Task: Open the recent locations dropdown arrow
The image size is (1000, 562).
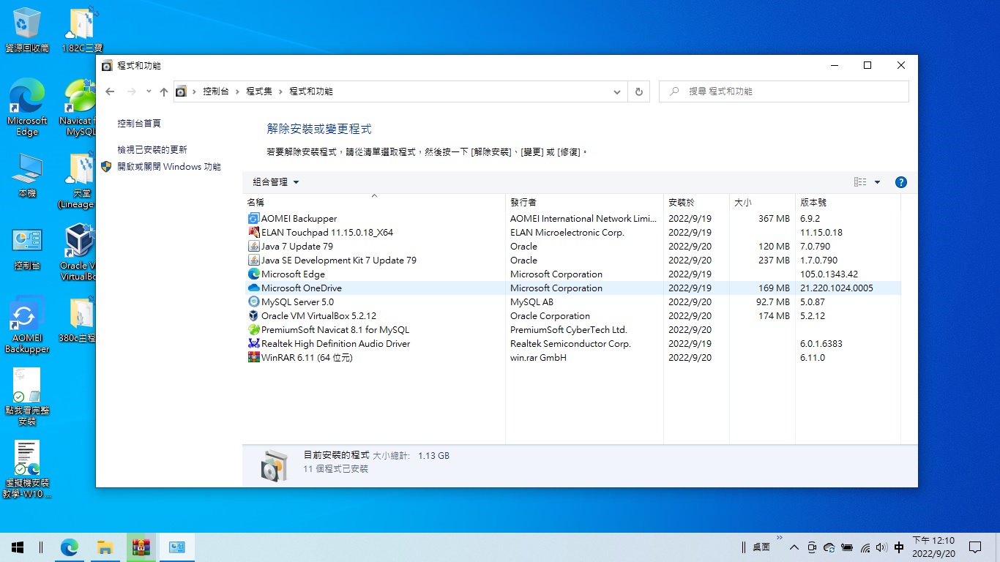Action: 149,91
